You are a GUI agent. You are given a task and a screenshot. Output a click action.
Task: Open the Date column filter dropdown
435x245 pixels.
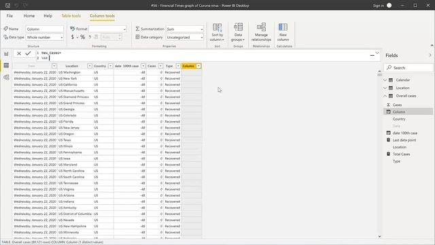coord(54,66)
